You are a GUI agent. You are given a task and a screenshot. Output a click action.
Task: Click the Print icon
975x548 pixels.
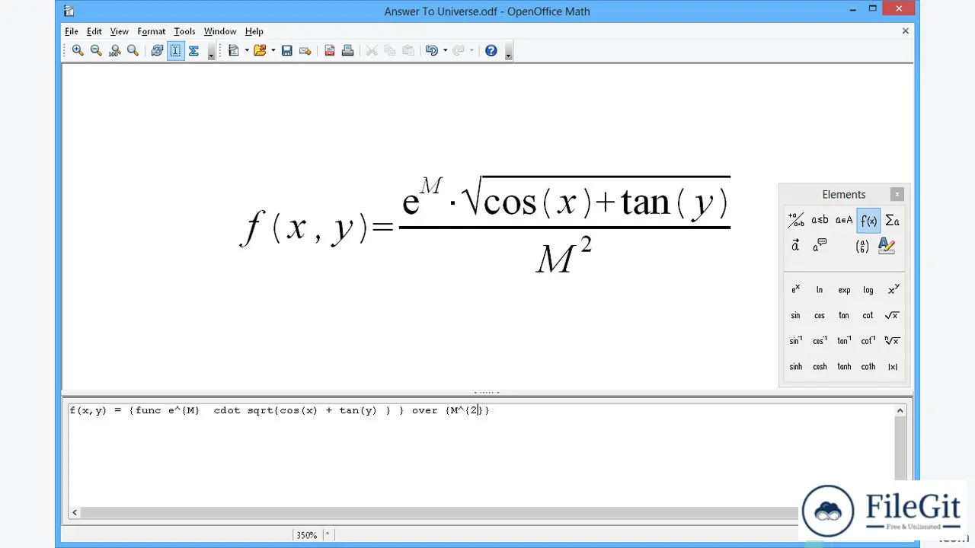(x=348, y=50)
